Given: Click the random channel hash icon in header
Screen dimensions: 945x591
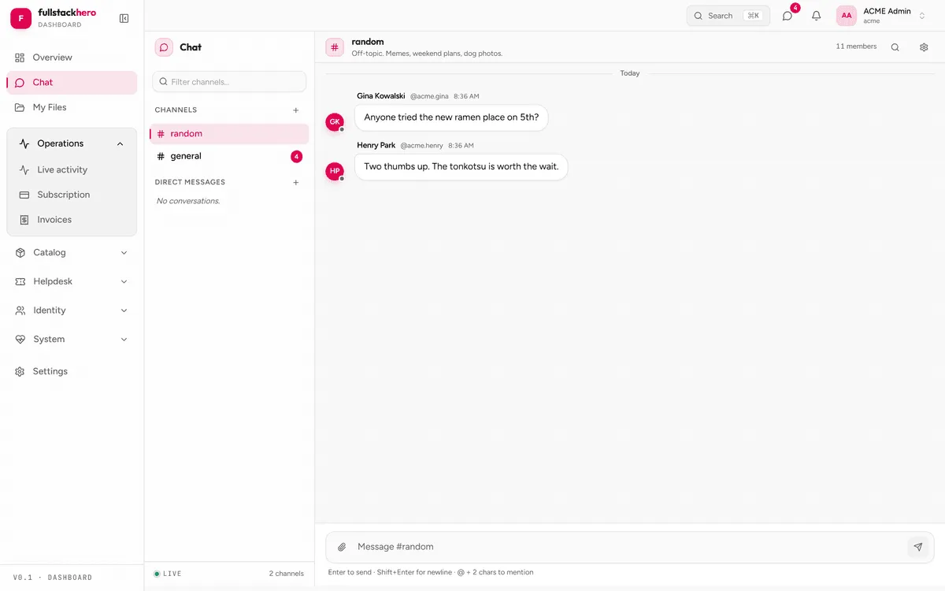Looking at the screenshot, I should [335, 47].
